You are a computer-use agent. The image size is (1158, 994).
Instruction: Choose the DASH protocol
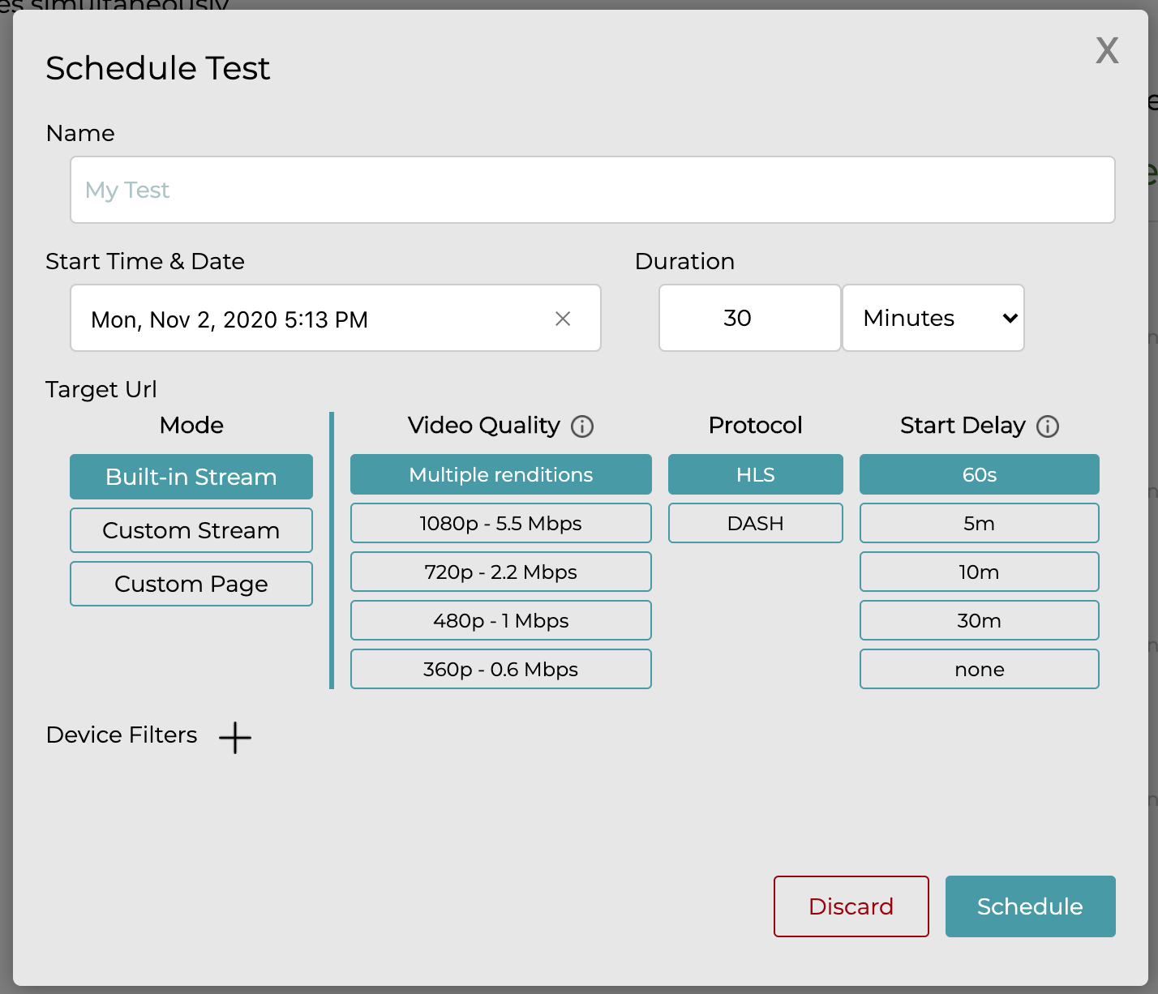coord(755,523)
